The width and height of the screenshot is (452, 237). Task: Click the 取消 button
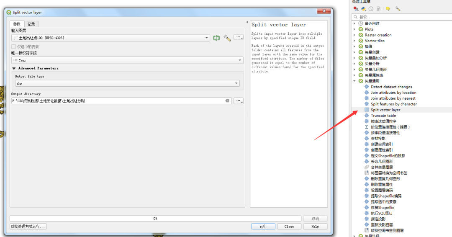[x=315, y=219]
